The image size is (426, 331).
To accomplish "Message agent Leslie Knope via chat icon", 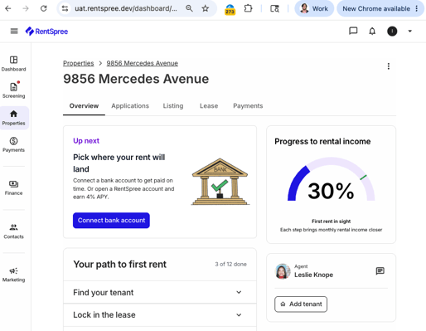I will (380, 271).
